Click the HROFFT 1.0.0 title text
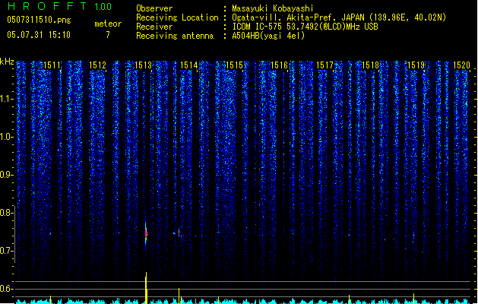This screenshot has width=478, height=304. [60, 6]
